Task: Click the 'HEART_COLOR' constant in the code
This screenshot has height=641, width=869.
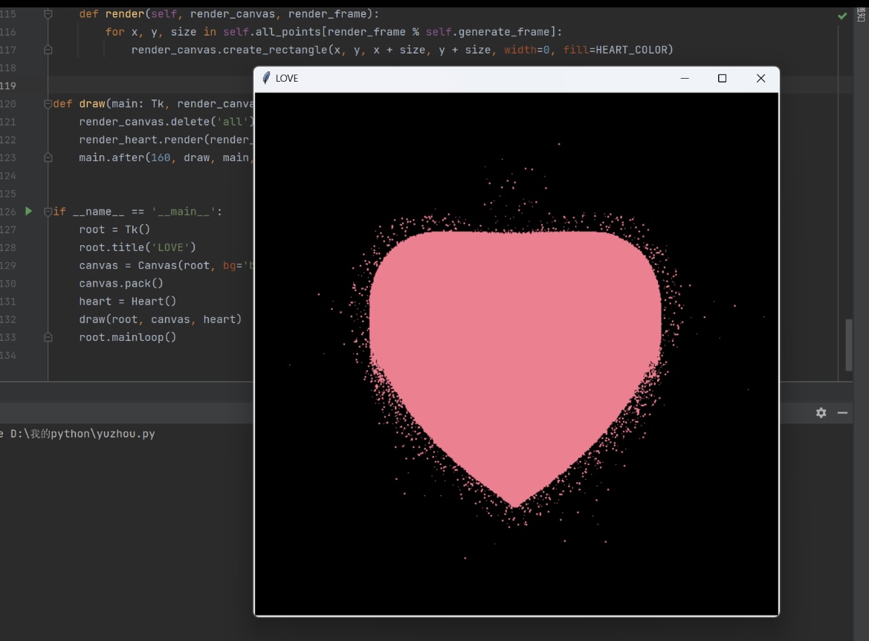Action: click(631, 50)
